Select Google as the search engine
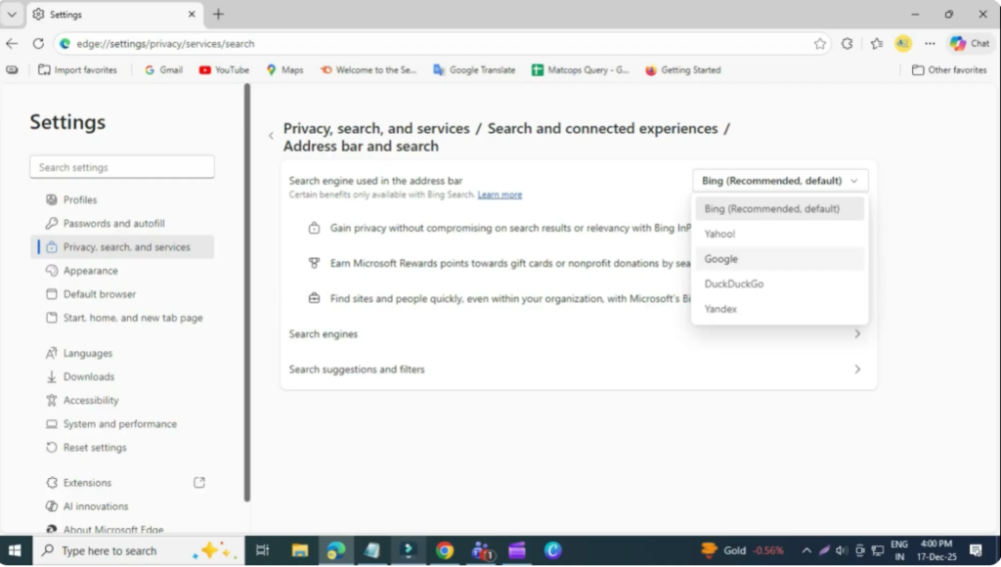Viewport: 1001px width, 567px height. [720, 258]
